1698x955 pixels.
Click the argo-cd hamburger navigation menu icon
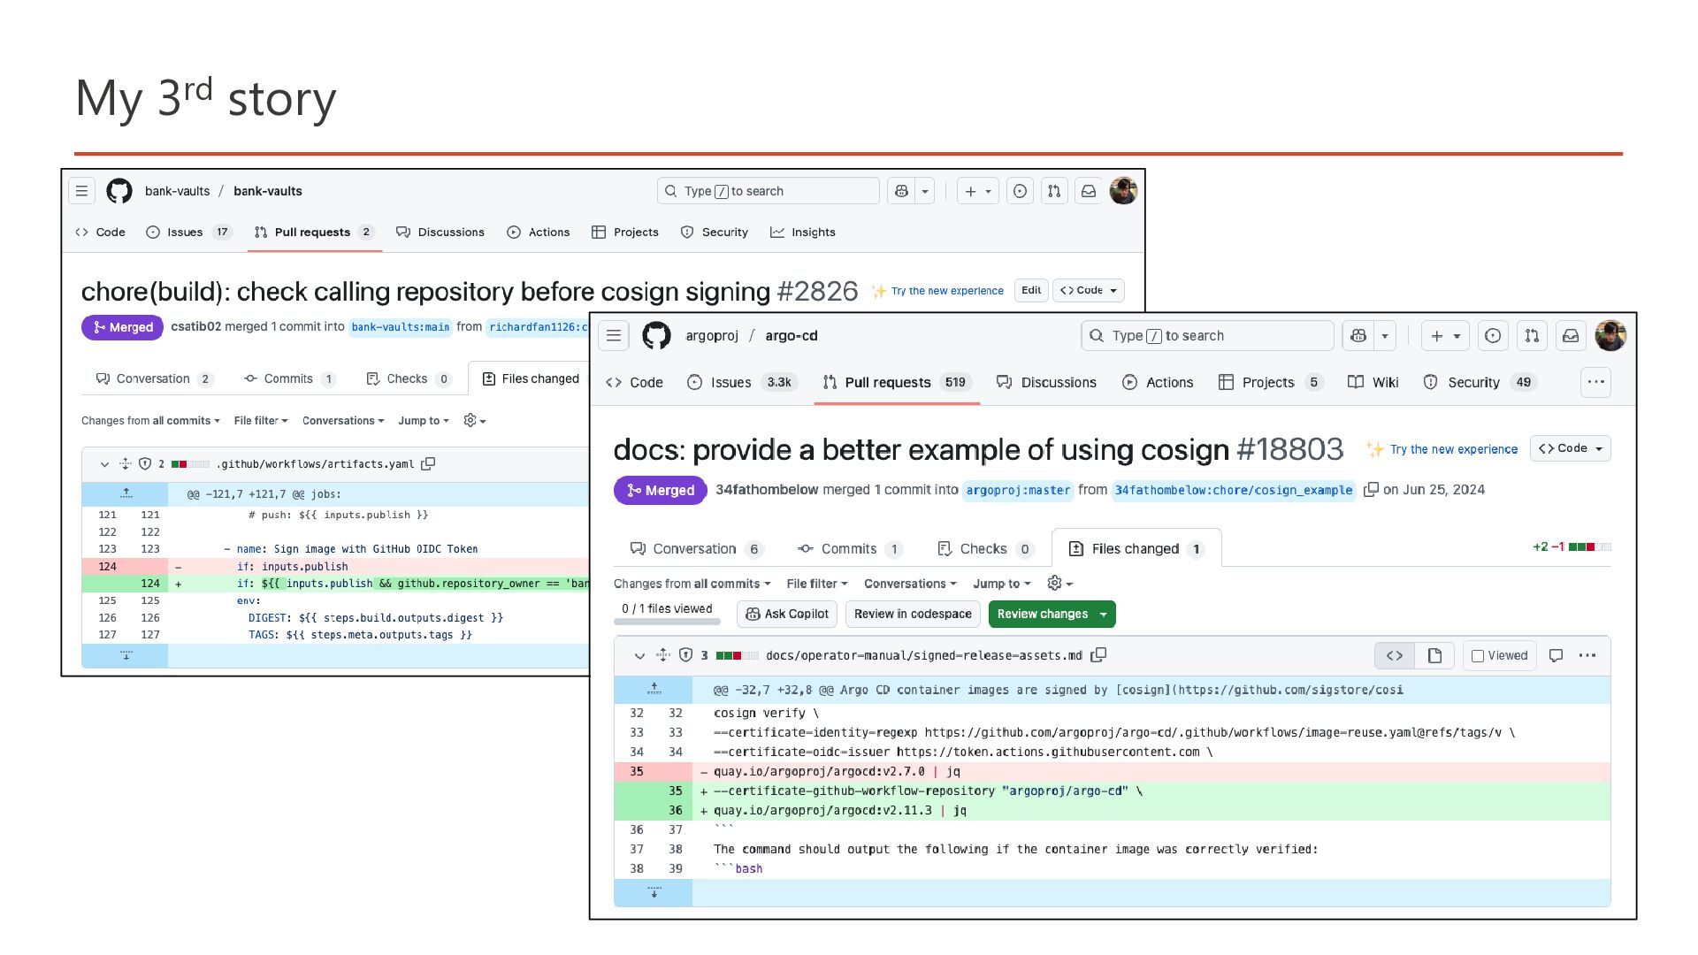(614, 336)
